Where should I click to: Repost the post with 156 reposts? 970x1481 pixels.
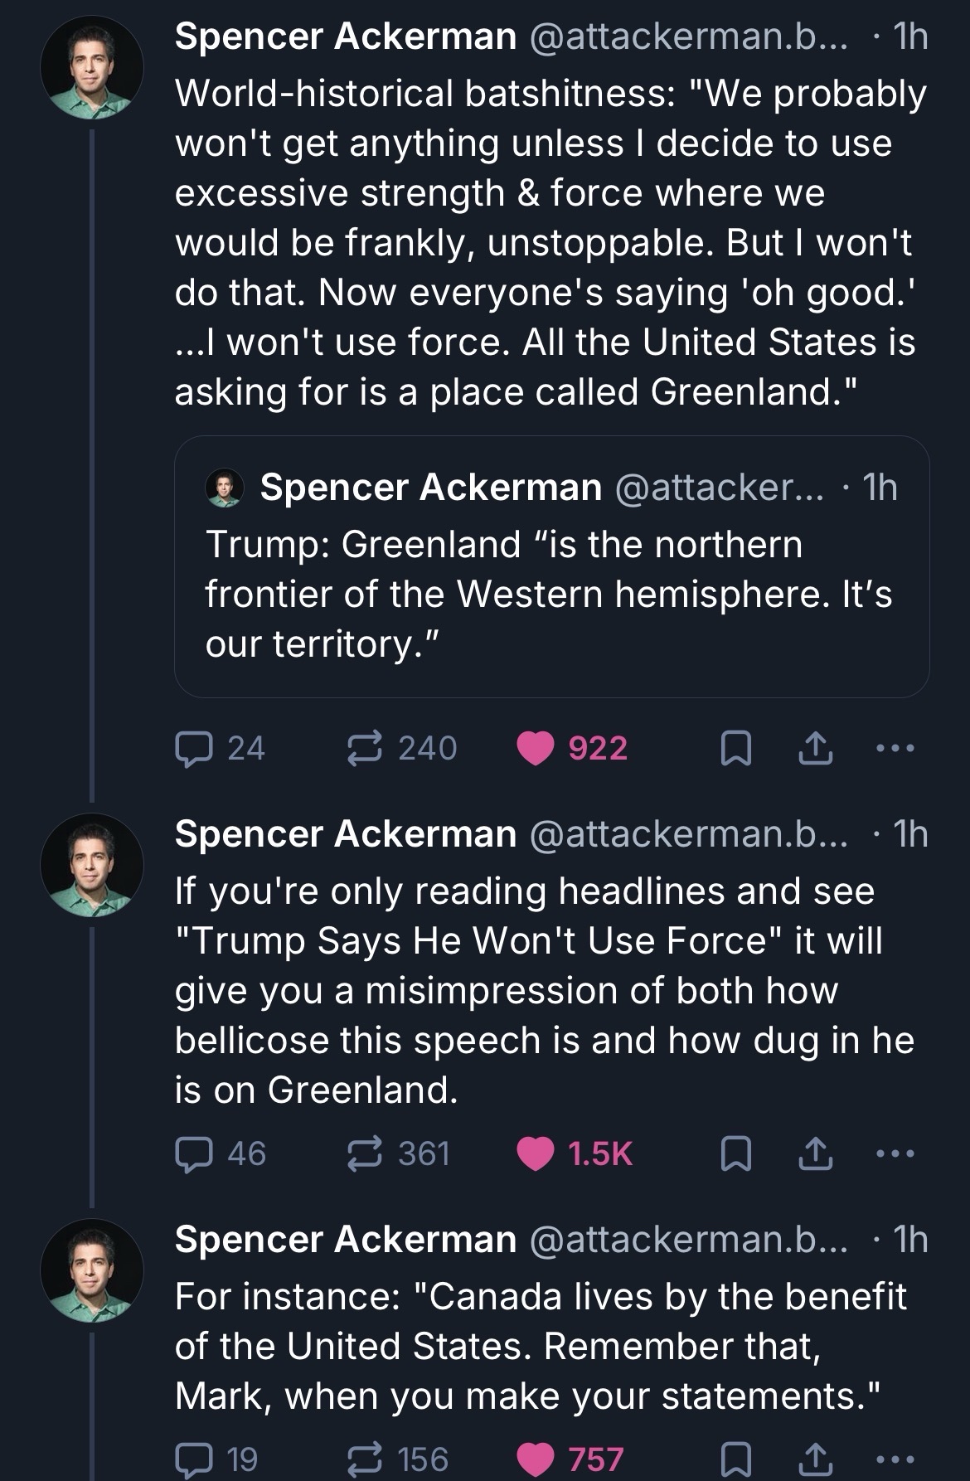[363, 1459]
